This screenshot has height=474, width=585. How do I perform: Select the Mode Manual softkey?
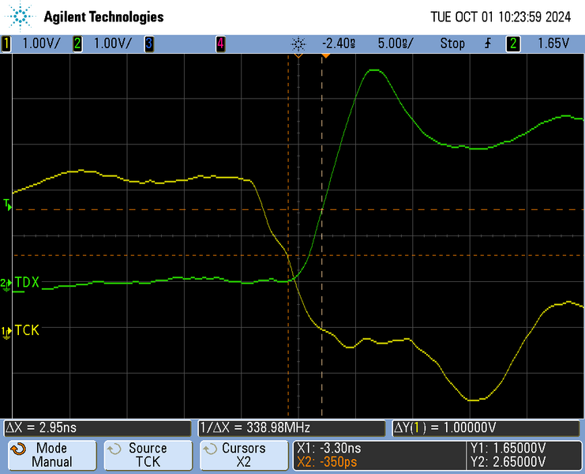point(52,455)
